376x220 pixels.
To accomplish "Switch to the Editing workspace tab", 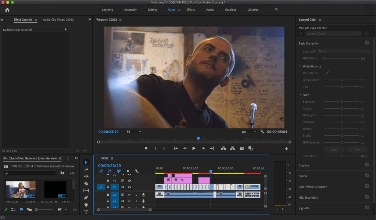I will (x=152, y=10).
